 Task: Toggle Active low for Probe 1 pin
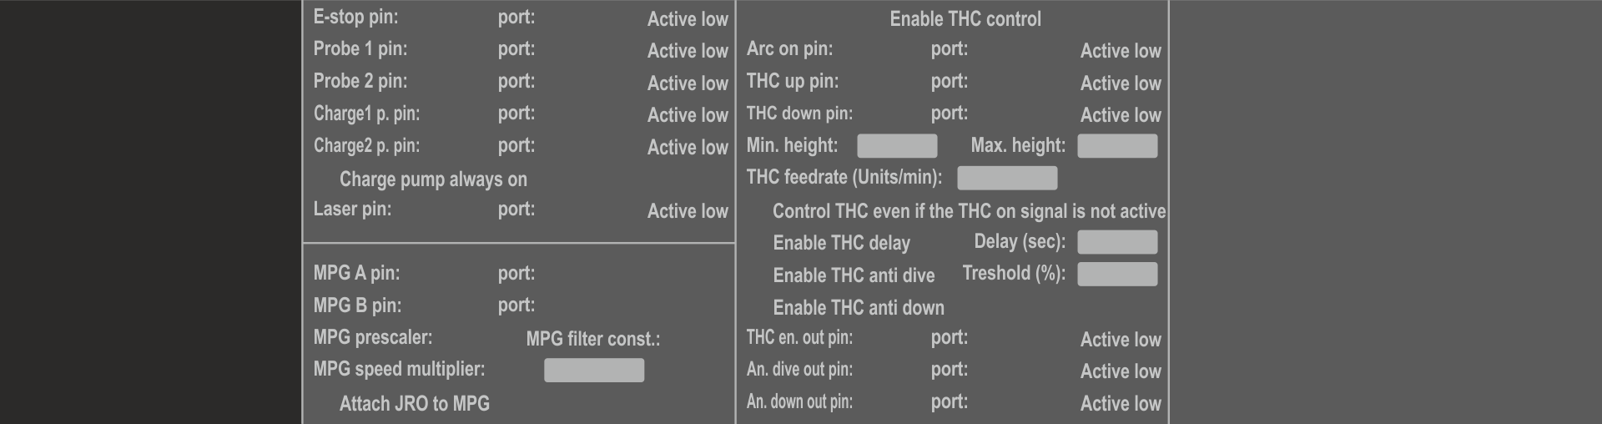[x=687, y=51]
